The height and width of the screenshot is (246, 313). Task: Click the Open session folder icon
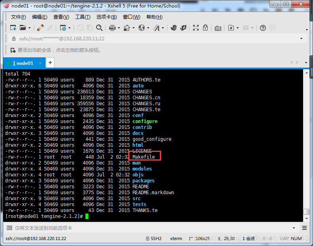[x=23, y=28]
